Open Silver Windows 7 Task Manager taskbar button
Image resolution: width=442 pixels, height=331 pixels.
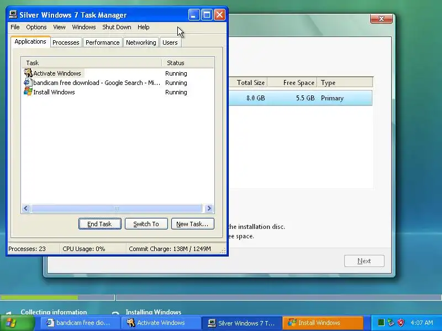coord(242,323)
